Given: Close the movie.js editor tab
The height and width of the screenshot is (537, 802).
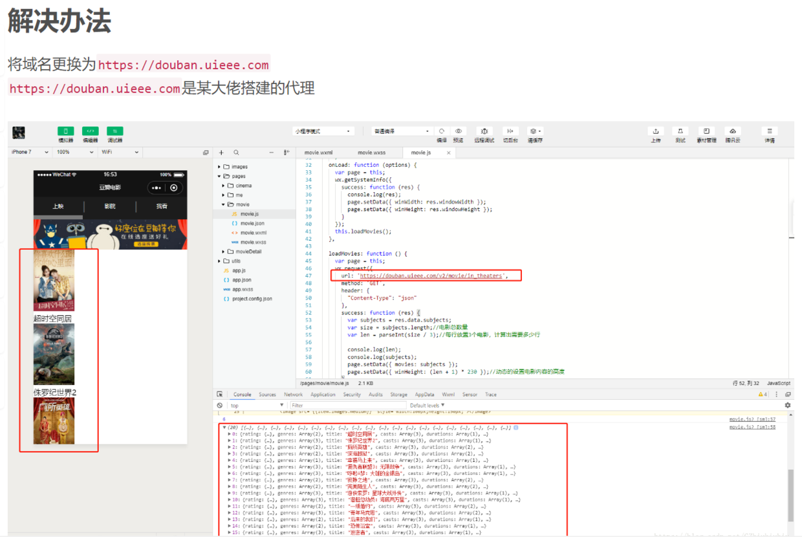Looking at the screenshot, I should [x=448, y=153].
